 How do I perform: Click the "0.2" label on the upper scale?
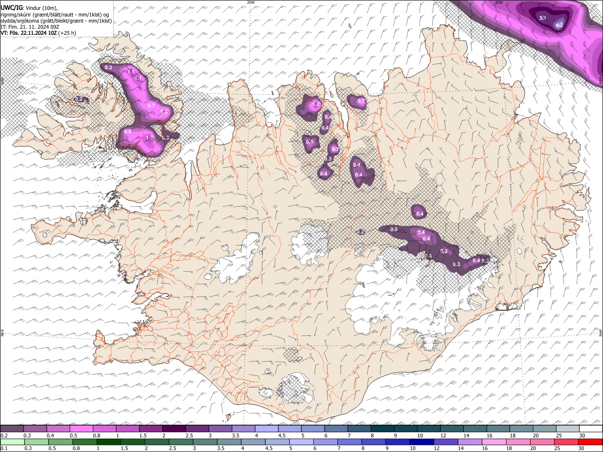pos(4,436)
